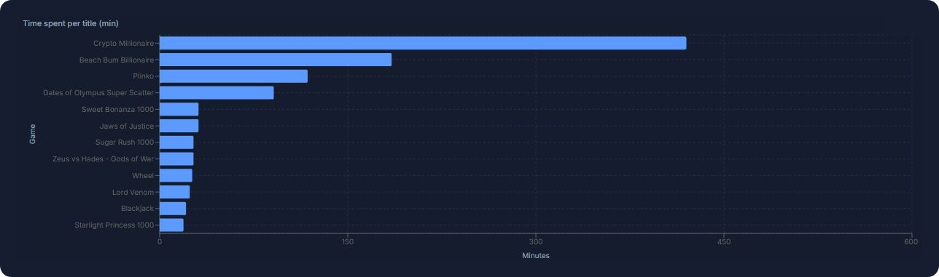Click the 'Starlight Princess 1000' label
The width and height of the screenshot is (939, 277).
[114, 225]
